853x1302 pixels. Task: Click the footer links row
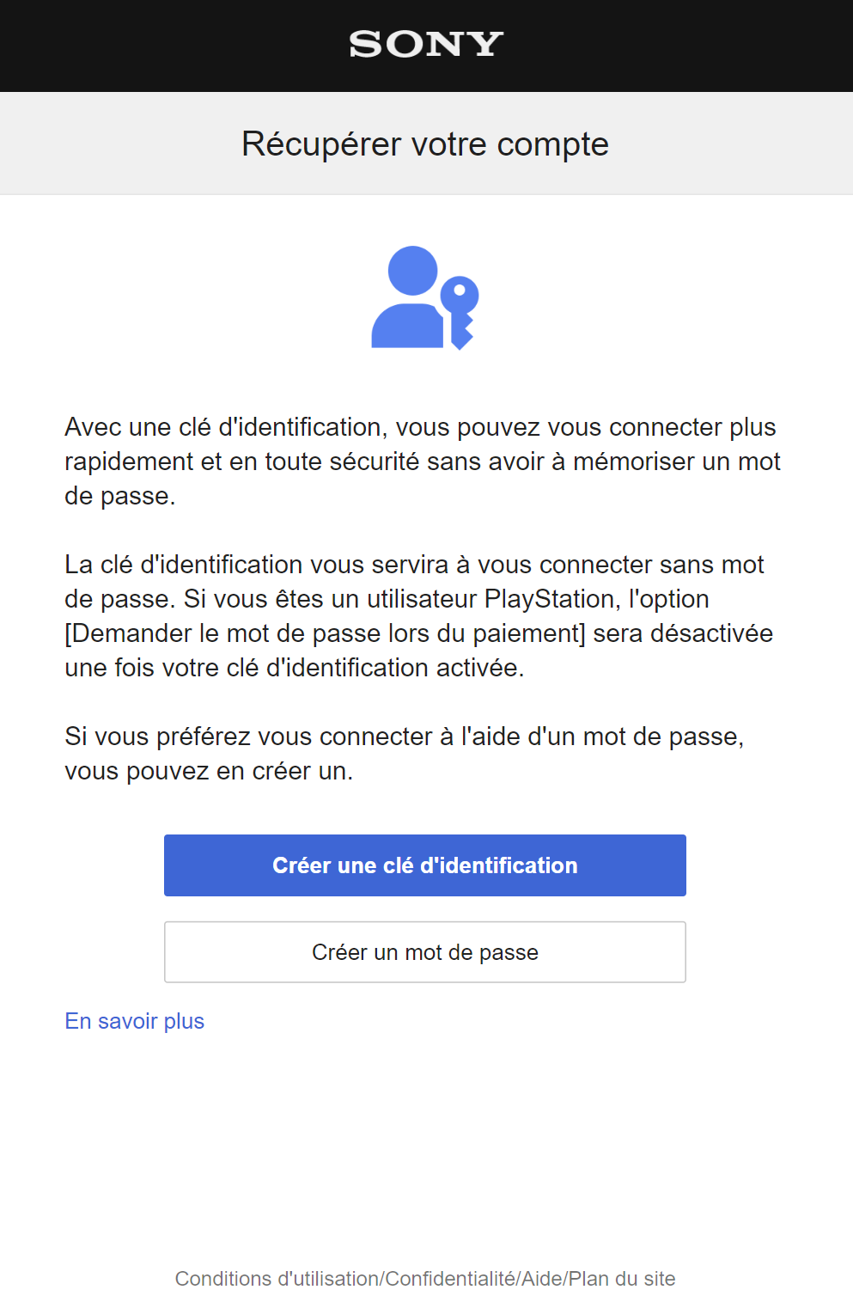point(425,1279)
